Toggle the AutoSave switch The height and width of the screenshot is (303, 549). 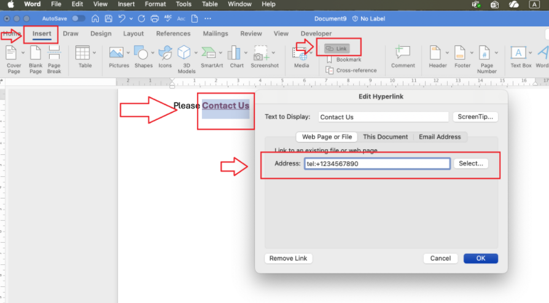(78, 18)
